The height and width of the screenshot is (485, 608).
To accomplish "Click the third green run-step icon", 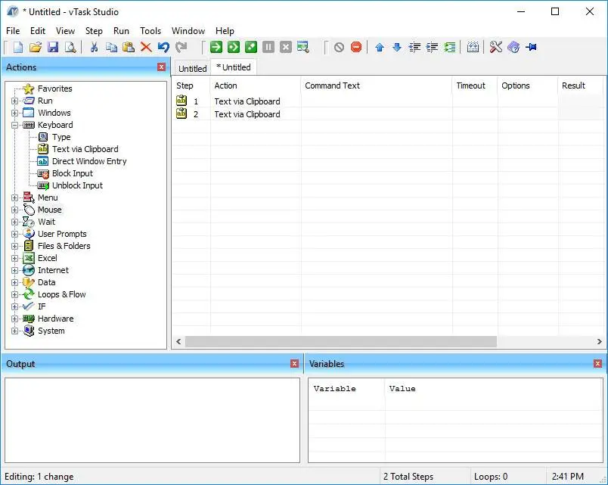I will coord(251,48).
